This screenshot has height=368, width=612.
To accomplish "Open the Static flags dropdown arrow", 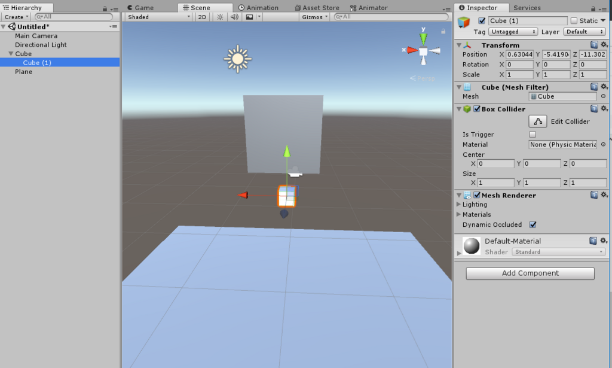I will tap(603, 21).
